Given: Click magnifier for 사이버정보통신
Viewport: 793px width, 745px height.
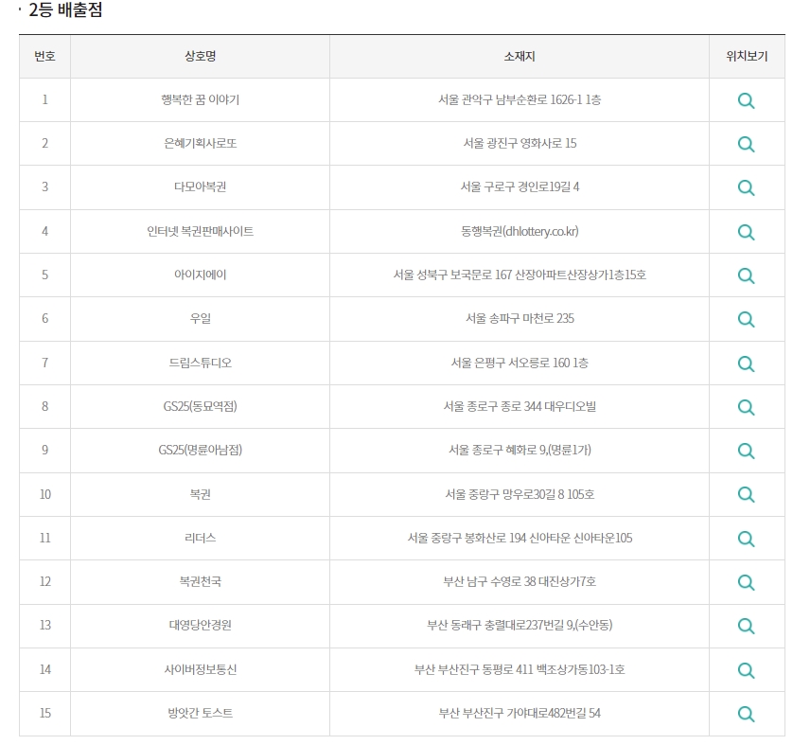Looking at the screenshot, I should 746,670.
